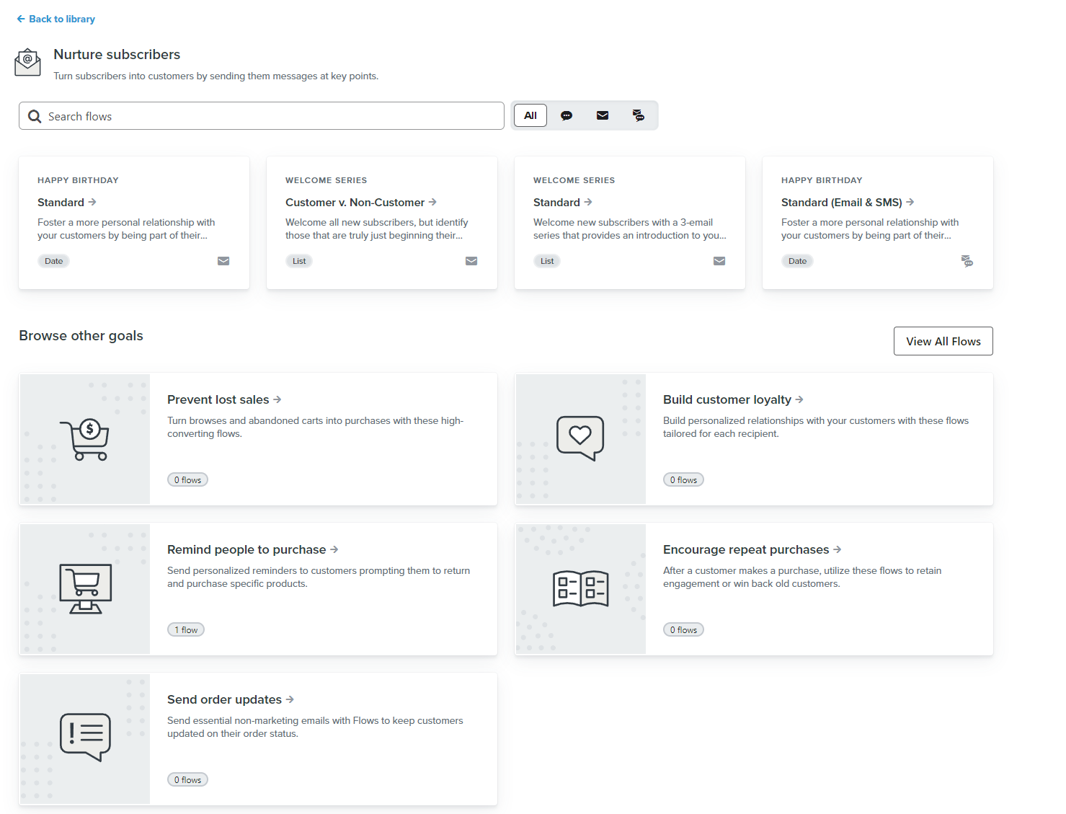Click the arrow next to Customer v. Non-Customer
Screen dimensions: 1066x814
point(432,202)
